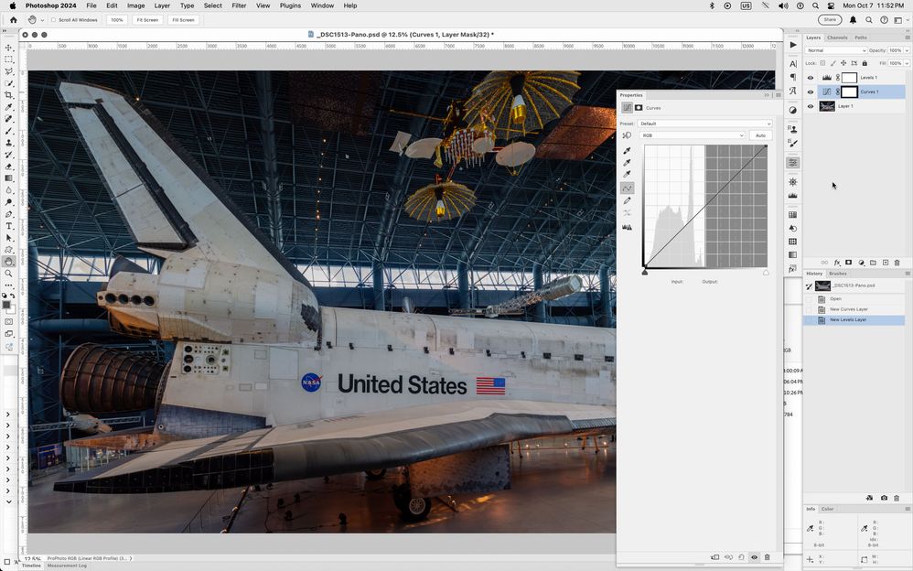Screen dimensions: 913x571
Task: Open the blend mode Normal dropdown
Action: (836, 50)
